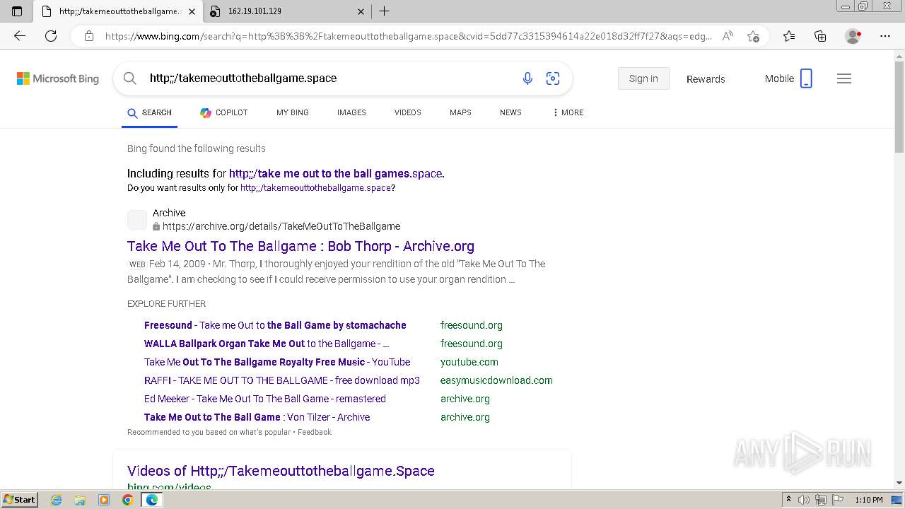Open the Favorites list icon
The height and width of the screenshot is (509, 905).
click(789, 36)
